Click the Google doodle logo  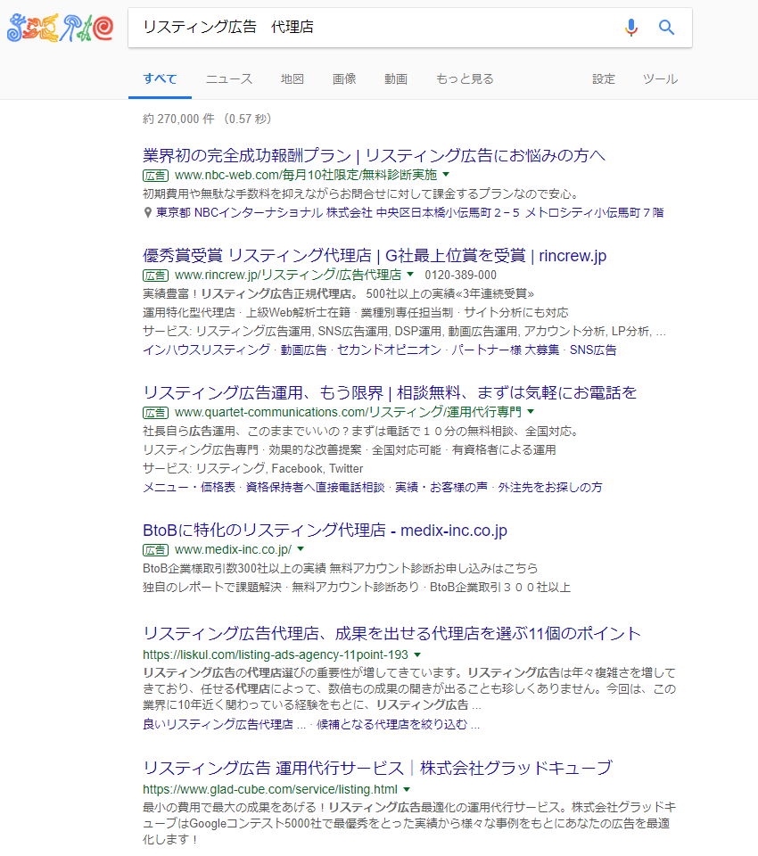pos(60,28)
